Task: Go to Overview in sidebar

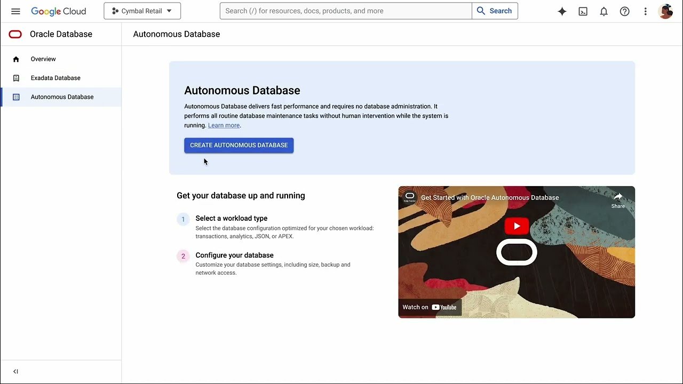Action: coord(61,59)
